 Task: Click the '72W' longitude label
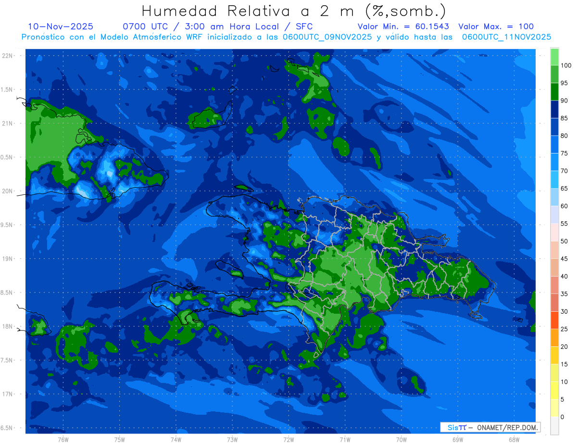288,440
